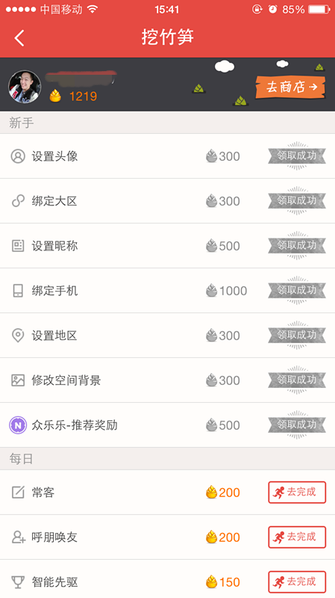Tap the 修改空间背景 image icon

click(18, 380)
